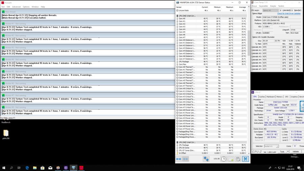Switch to CPU-Z SPD tab

coord(286,97)
